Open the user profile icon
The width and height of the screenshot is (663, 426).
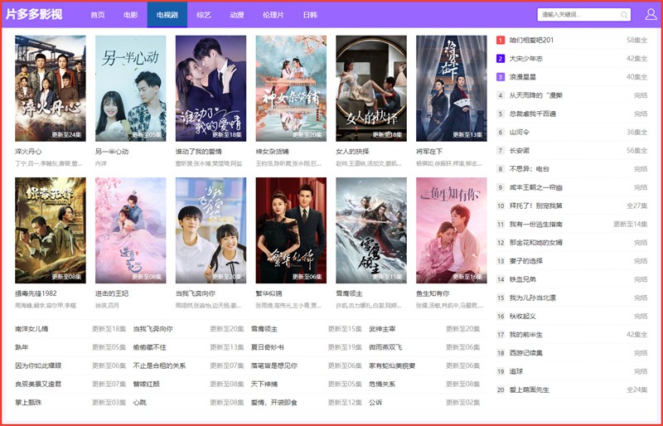tap(651, 15)
